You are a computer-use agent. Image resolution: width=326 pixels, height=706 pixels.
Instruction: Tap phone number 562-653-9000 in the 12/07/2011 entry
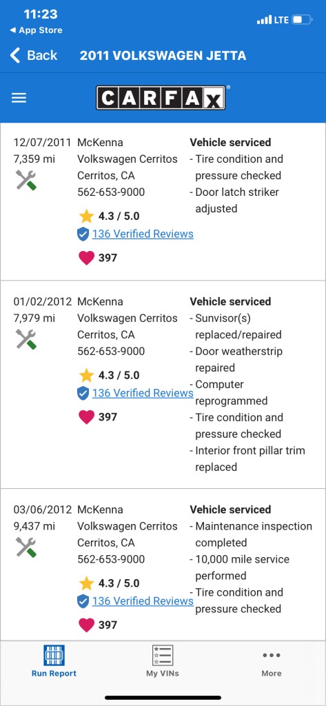coord(111,192)
